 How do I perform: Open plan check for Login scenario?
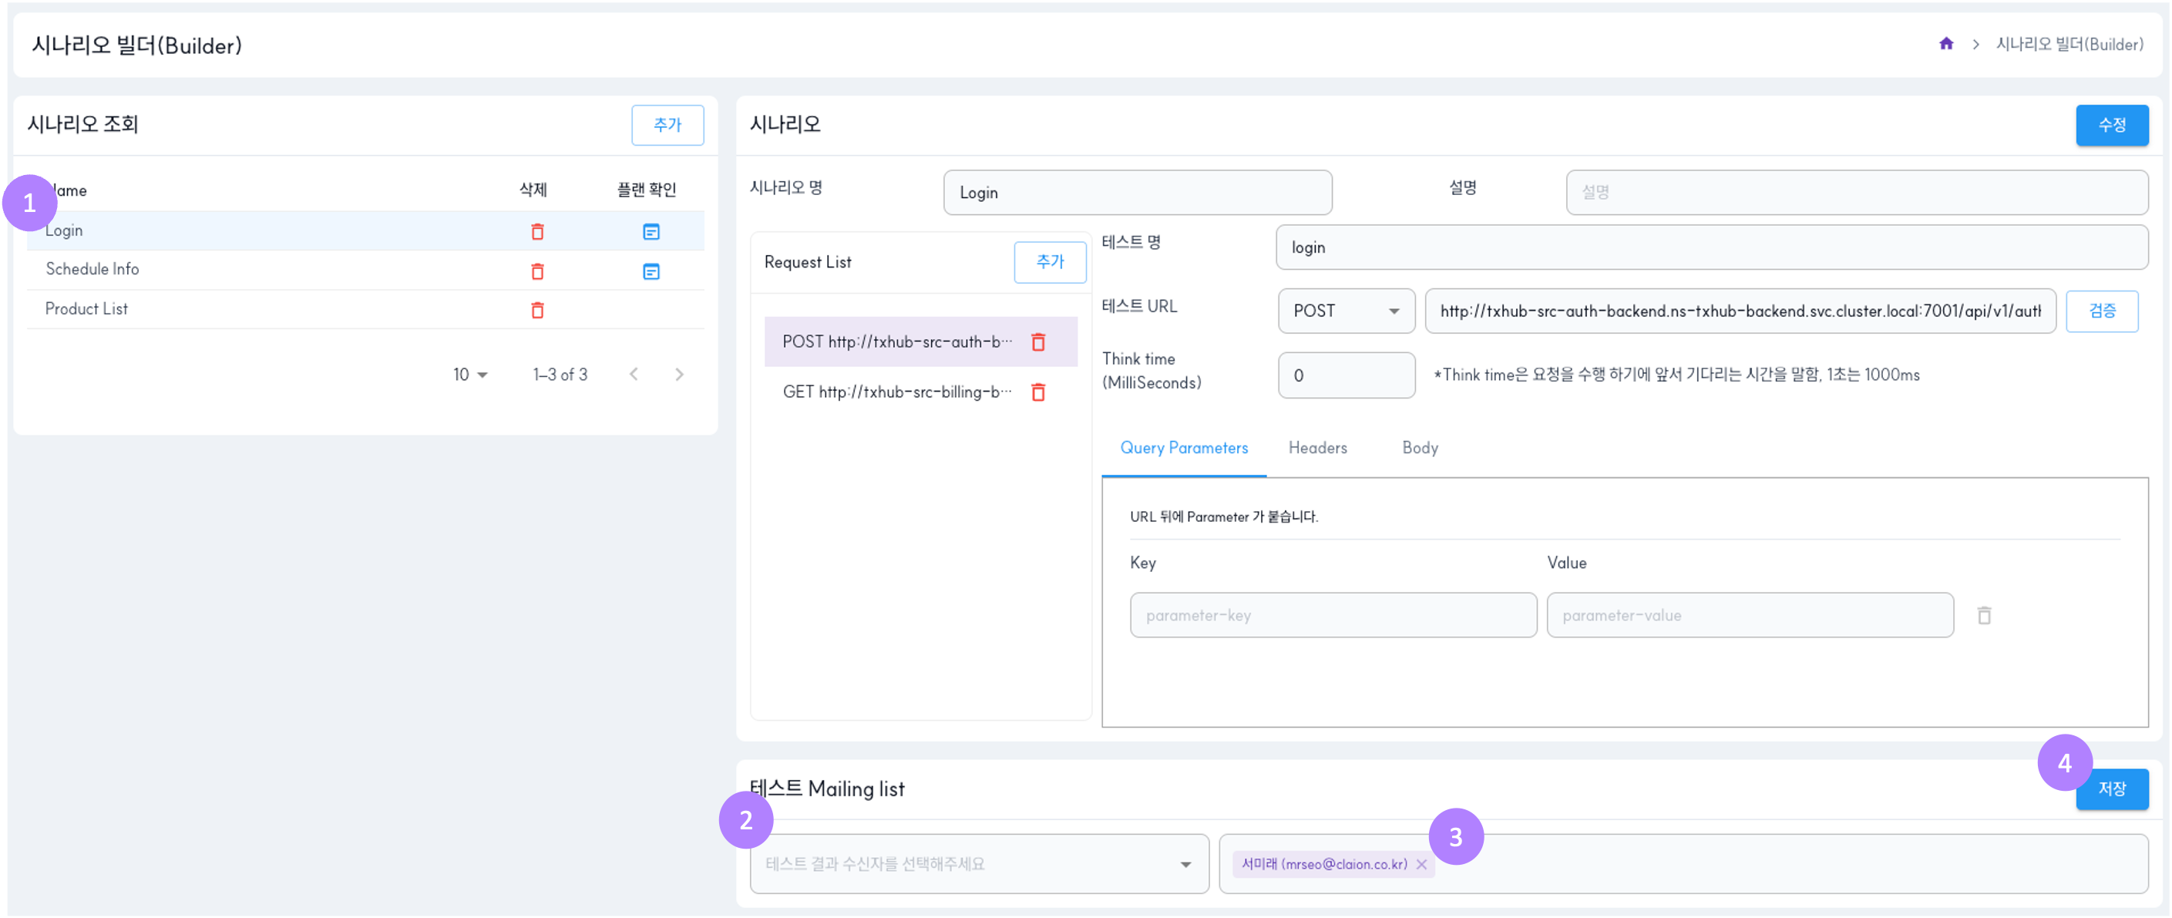pyautogui.click(x=651, y=231)
